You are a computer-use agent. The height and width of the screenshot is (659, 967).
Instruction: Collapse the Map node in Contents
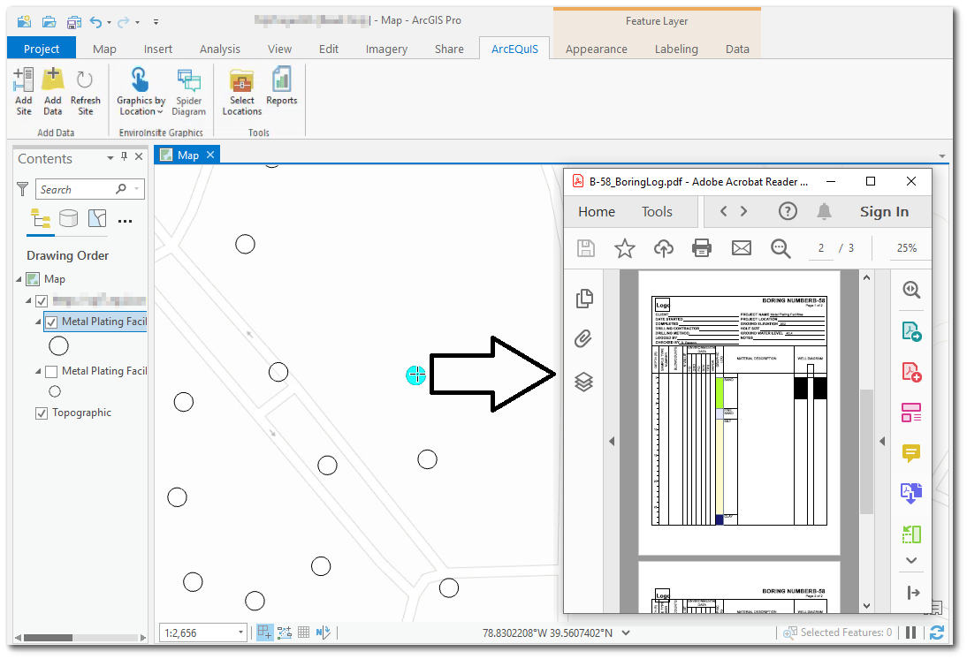pos(19,279)
